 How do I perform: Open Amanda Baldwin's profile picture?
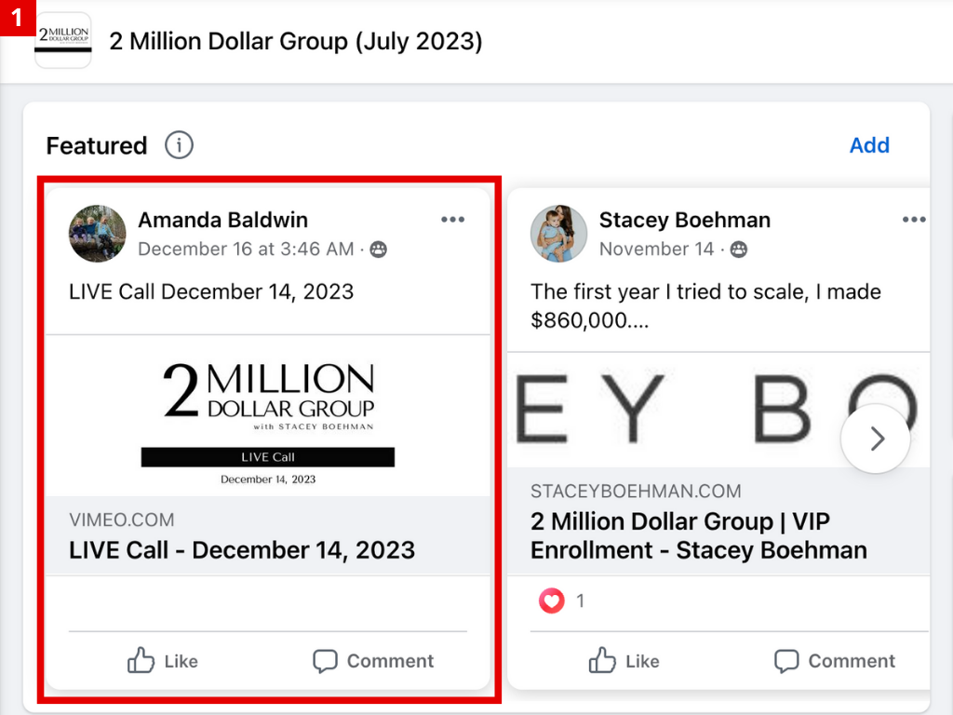point(98,234)
